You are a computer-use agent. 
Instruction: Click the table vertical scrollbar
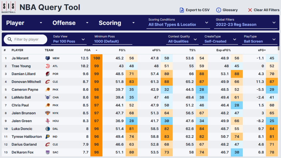click(x=279, y=48)
